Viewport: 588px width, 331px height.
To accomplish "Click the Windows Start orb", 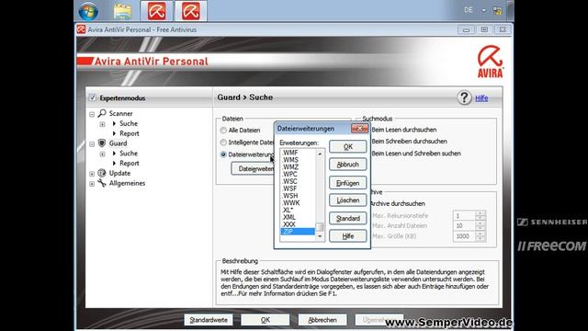I will pos(88,11).
